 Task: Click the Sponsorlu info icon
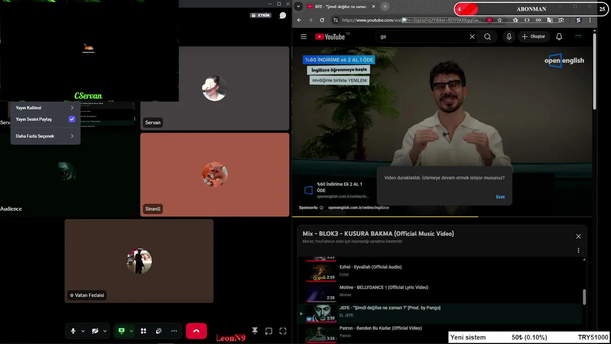(321, 208)
